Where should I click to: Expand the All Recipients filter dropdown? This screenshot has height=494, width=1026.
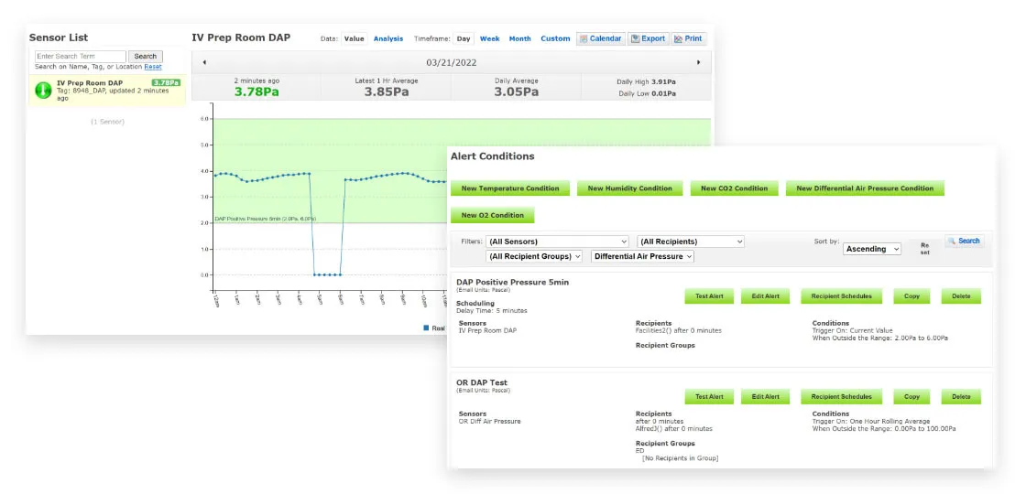tap(690, 242)
